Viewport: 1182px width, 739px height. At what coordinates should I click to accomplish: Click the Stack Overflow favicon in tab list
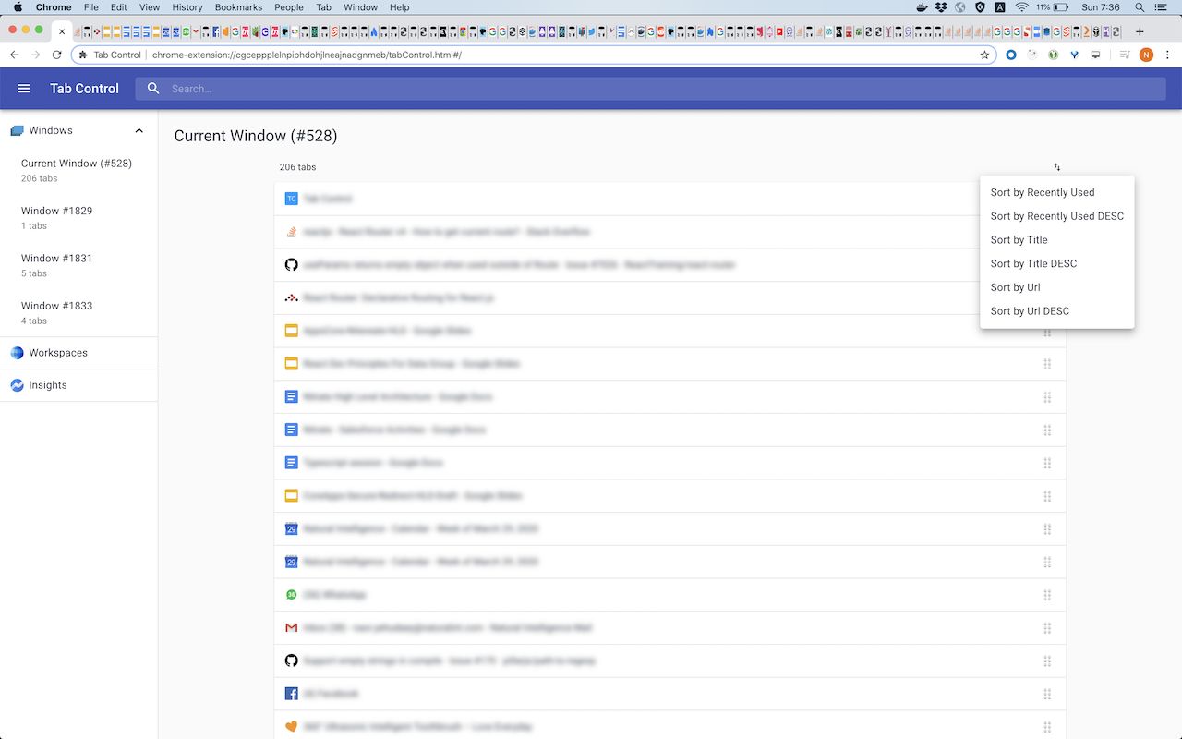tap(291, 232)
